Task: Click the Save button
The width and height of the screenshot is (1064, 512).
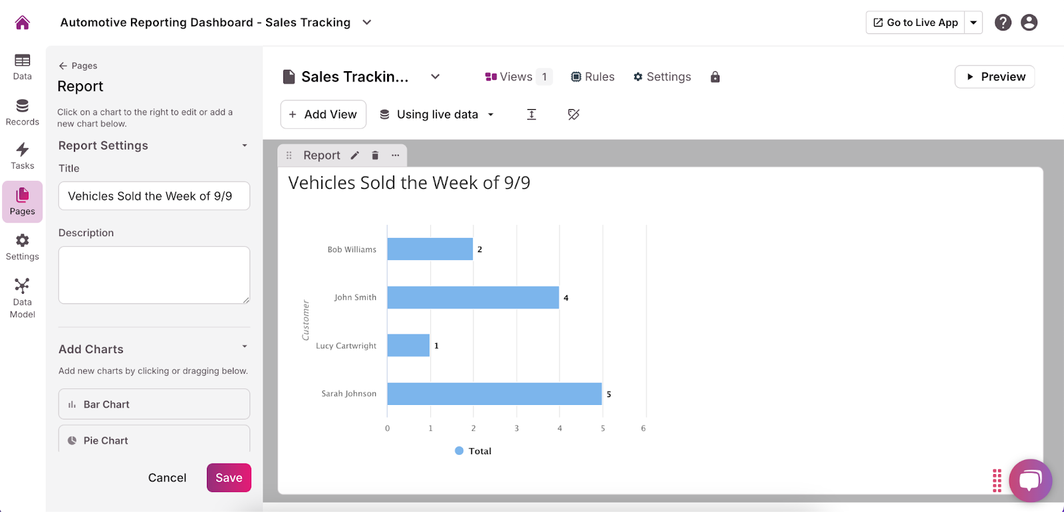Action: pos(229,478)
